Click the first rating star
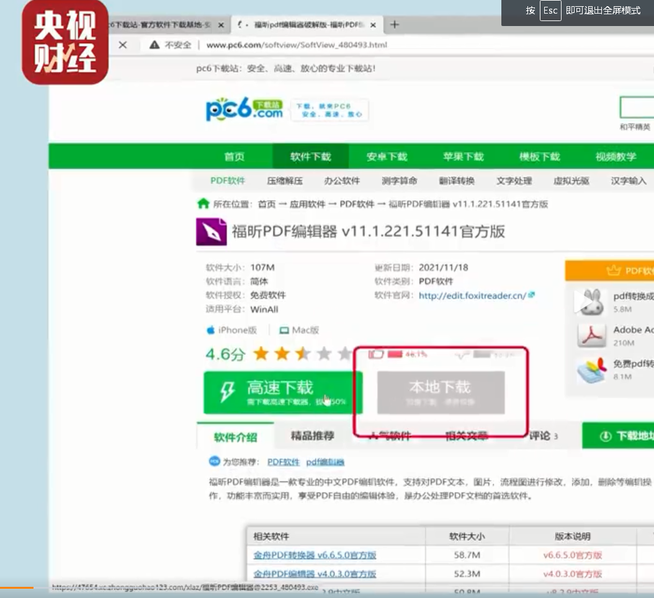 [x=261, y=354]
